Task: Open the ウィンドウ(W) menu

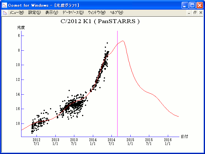Action: click(x=97, y=13)
